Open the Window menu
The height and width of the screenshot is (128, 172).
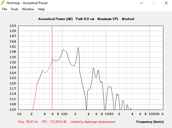pos(28,9)
